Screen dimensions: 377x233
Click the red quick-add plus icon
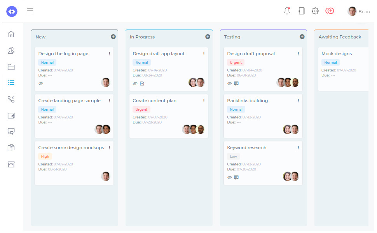point(330,11)
